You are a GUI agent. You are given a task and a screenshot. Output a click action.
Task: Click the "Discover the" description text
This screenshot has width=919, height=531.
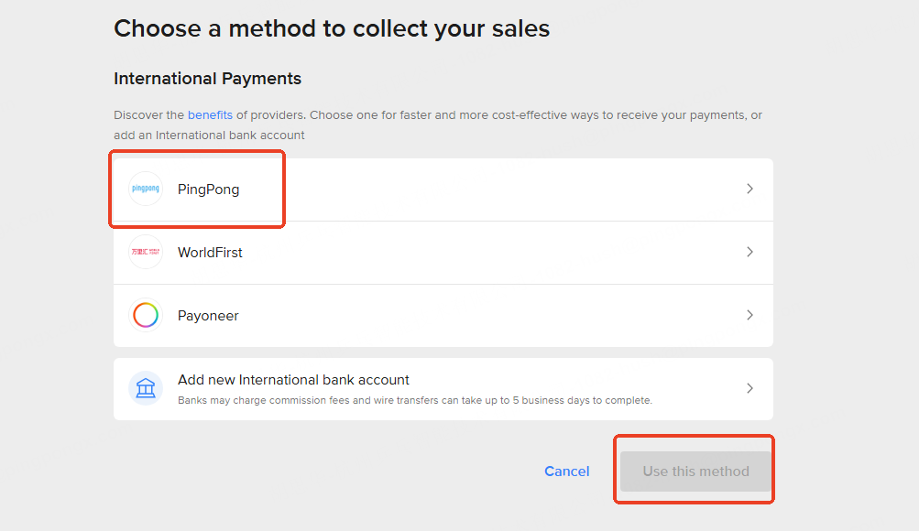click(x=149, y=115)
